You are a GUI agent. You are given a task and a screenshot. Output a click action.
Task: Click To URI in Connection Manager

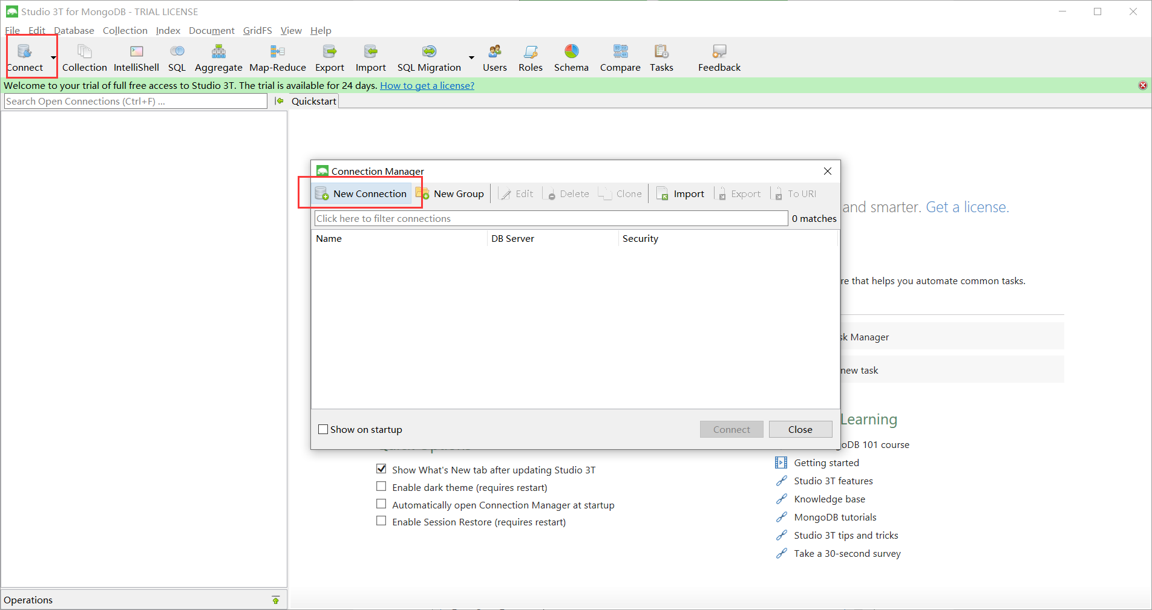click(x=795, y=193)
